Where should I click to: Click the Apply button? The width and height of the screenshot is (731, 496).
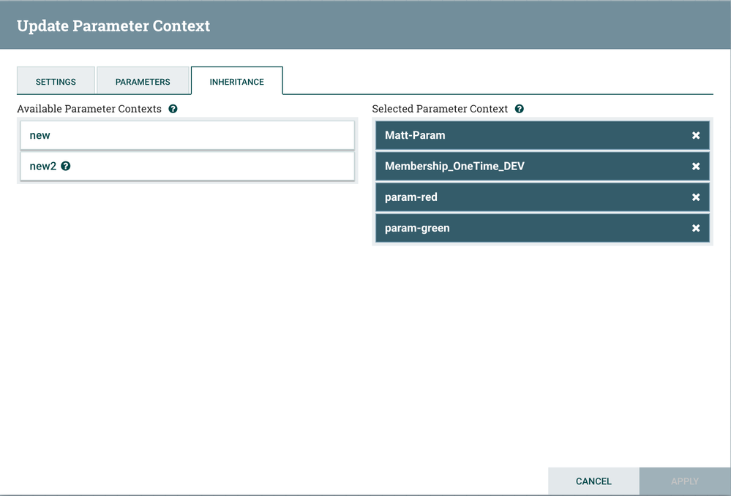coord(684,481)
